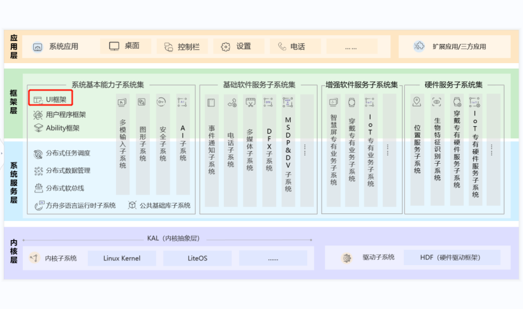Click the watch icon above 穿戴专有业务子系统
This screenshot has height=309, width=523.
(351, 103)
